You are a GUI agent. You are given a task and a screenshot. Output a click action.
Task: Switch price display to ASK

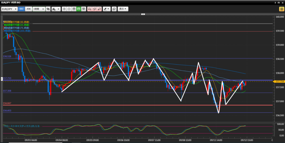click(x=28, y=9)
